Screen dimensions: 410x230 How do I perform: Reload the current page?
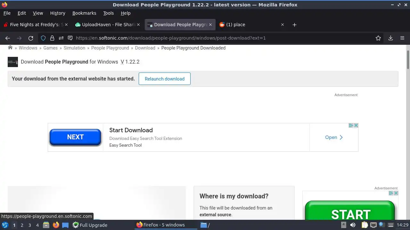[31, 38]
